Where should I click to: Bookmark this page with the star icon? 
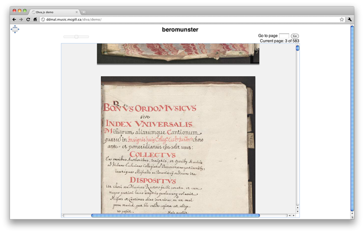tap(342, 19)
